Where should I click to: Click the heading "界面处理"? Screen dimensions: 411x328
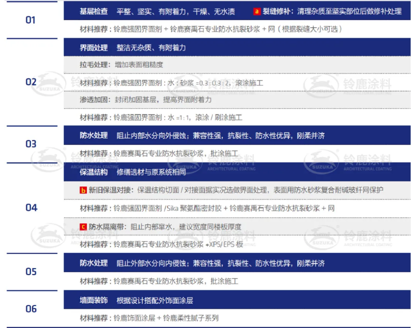coord(93,47)
